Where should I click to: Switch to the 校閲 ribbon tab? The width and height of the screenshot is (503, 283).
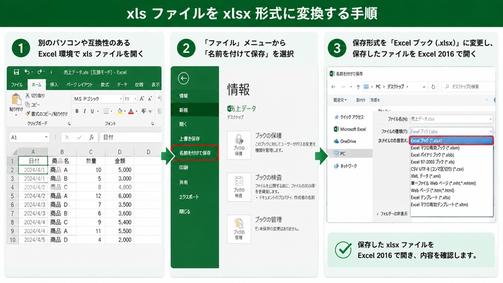139,85
